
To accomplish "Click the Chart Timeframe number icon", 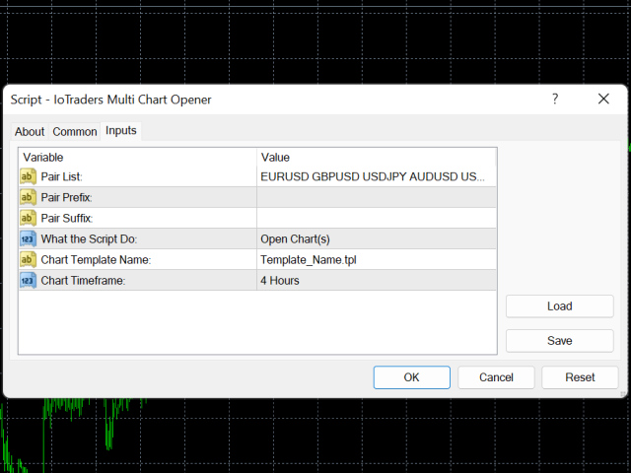I will pyautogui.click(x=28, y=280).
